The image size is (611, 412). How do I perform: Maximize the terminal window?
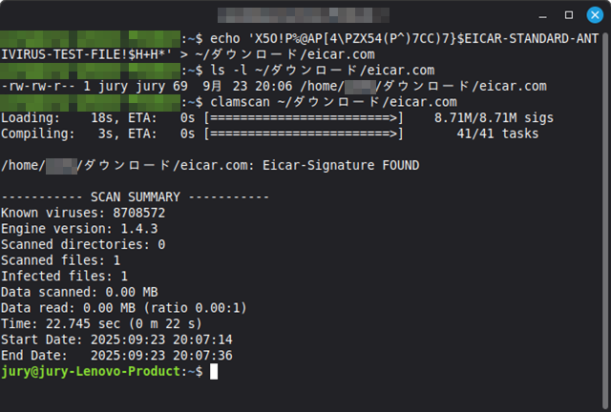[x=570, y=14]
